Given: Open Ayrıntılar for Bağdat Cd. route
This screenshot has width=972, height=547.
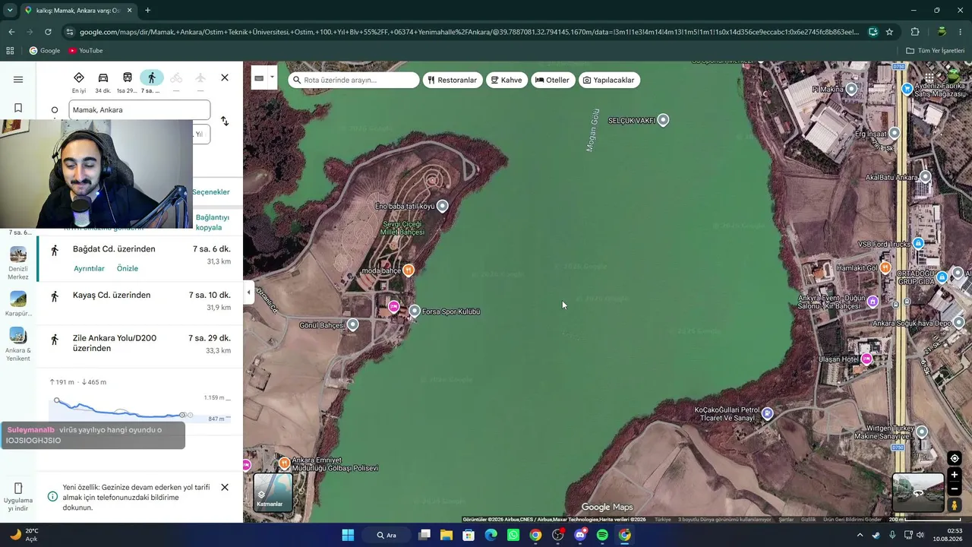Looking at the screenshot, I should [x=89, y=268].
